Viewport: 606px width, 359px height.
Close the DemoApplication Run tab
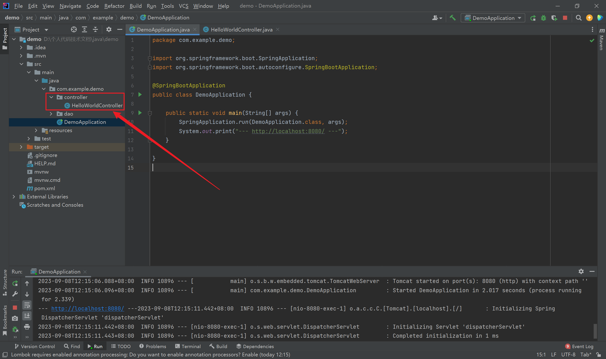pyautogui.click(x=85, y=272)
